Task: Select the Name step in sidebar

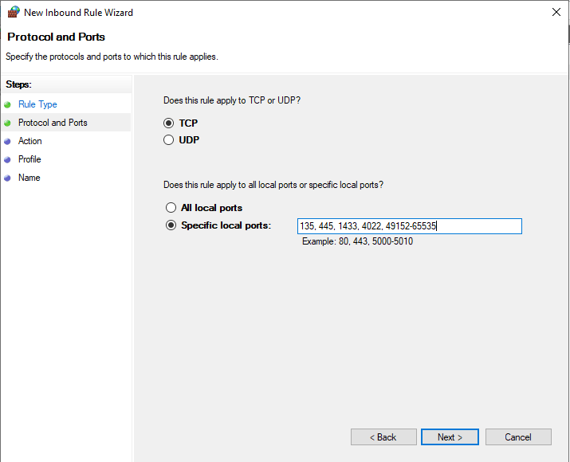Action: coord(29,178)
